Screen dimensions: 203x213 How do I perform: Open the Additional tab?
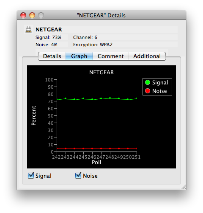tap(147, 56)
